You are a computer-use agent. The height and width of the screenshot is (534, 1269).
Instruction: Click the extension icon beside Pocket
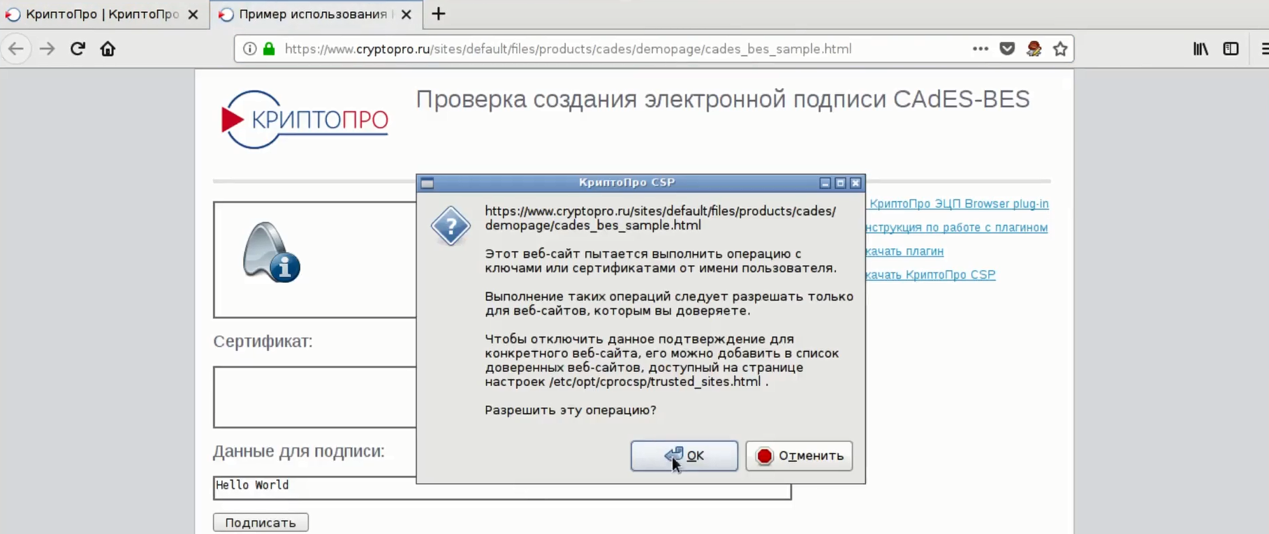[1034, 49]
